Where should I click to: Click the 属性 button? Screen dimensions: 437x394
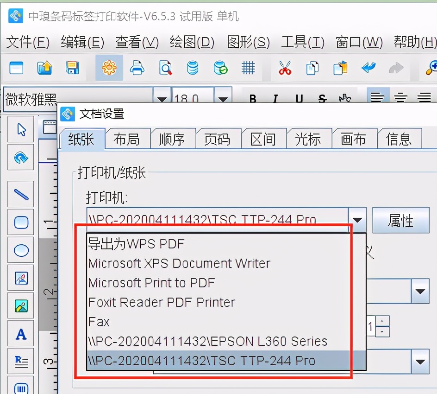(401, 220)
